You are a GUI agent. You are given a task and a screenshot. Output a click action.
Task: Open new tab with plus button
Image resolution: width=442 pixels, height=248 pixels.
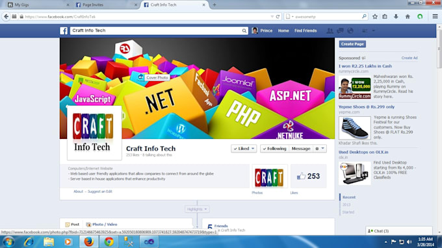[x=214, y=5]
